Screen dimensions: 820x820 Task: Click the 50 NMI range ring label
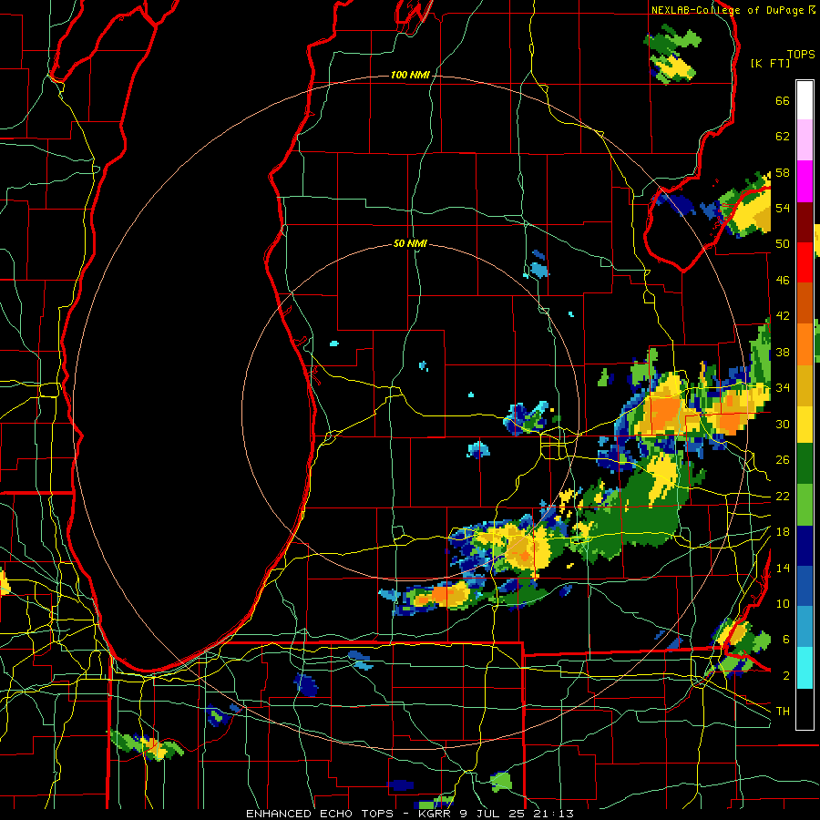(x=410, y=243)
